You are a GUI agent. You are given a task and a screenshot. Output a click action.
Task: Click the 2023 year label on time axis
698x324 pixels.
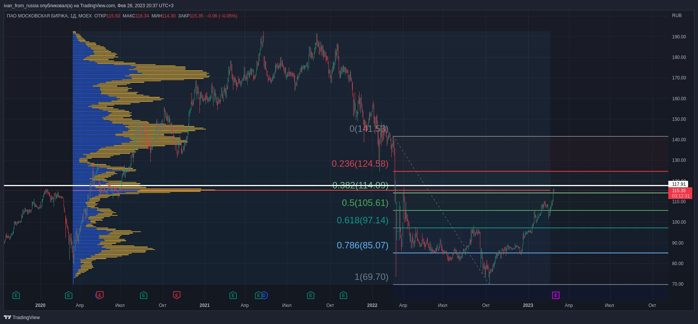click(528, 305)
